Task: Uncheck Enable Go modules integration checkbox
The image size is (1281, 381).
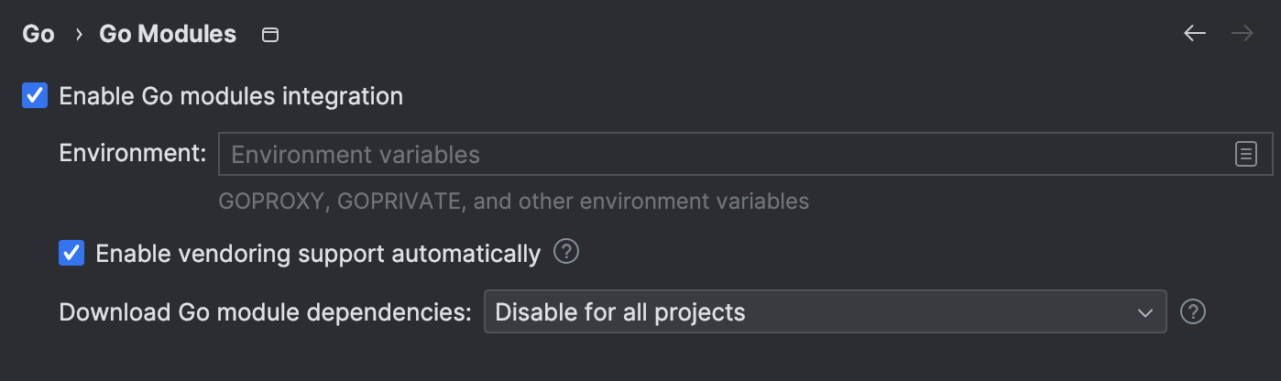Action: tap(35, 95)
